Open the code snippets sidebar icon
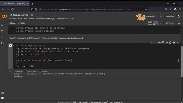183x103 pixels. click(x=2, y=37)
